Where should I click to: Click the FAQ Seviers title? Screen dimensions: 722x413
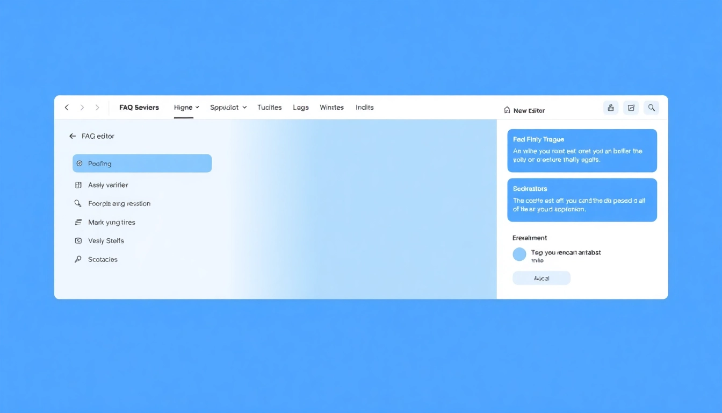pos(139,108)
